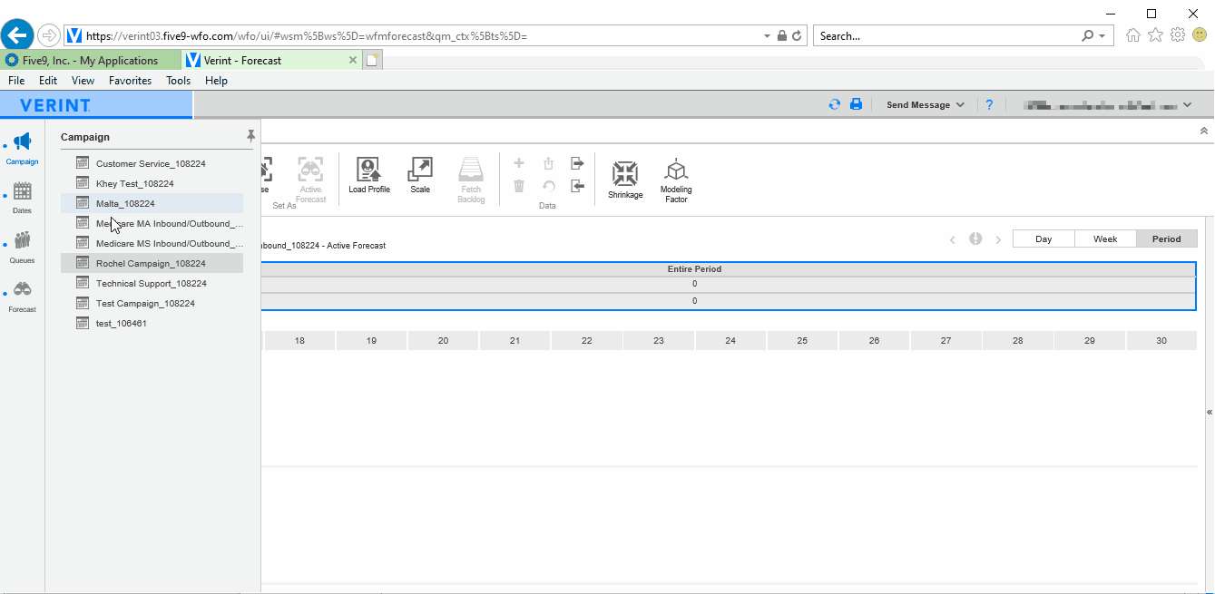
Task: Select test_106461 campaign
Action: 152,323
